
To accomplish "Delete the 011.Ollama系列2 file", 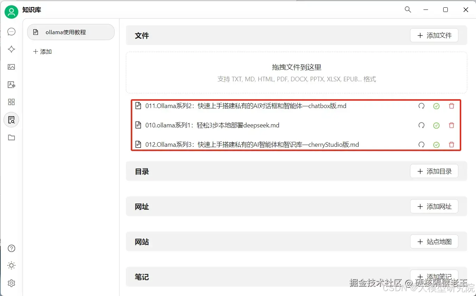I will 451,106.
